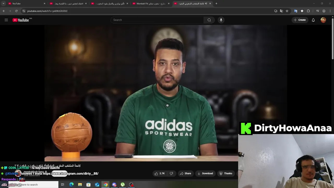Click the browser forward arrow
This screenshot has width=334, height=188.
click(10, 11)
